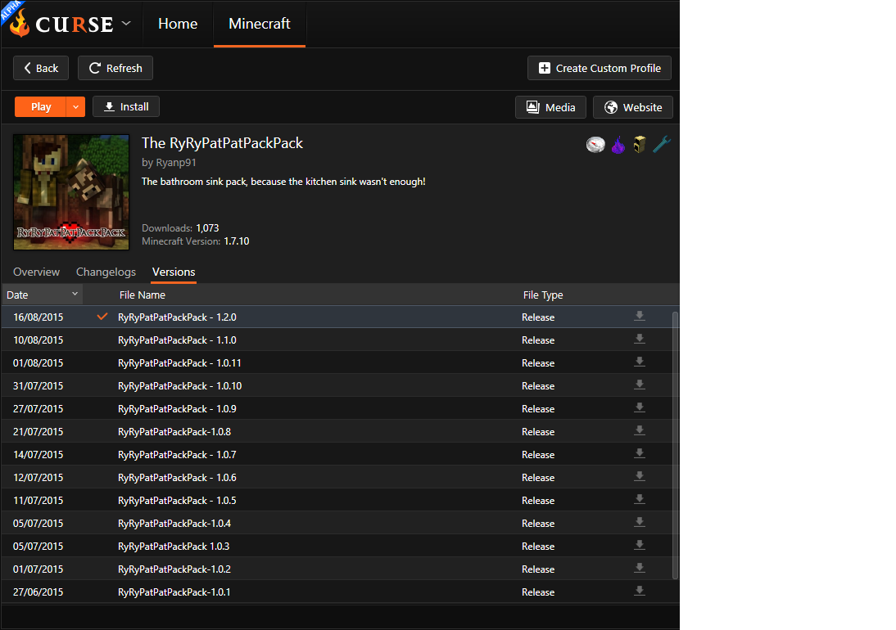Viewport: 896px width, 630px height.
Task: Sort versions by Date column
Action: click(43, 295)
